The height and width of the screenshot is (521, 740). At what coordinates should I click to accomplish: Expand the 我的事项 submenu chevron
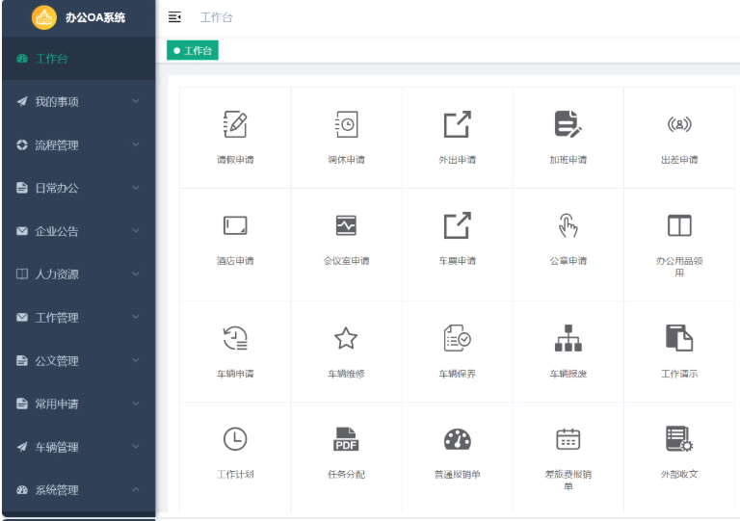pos(136,101)
